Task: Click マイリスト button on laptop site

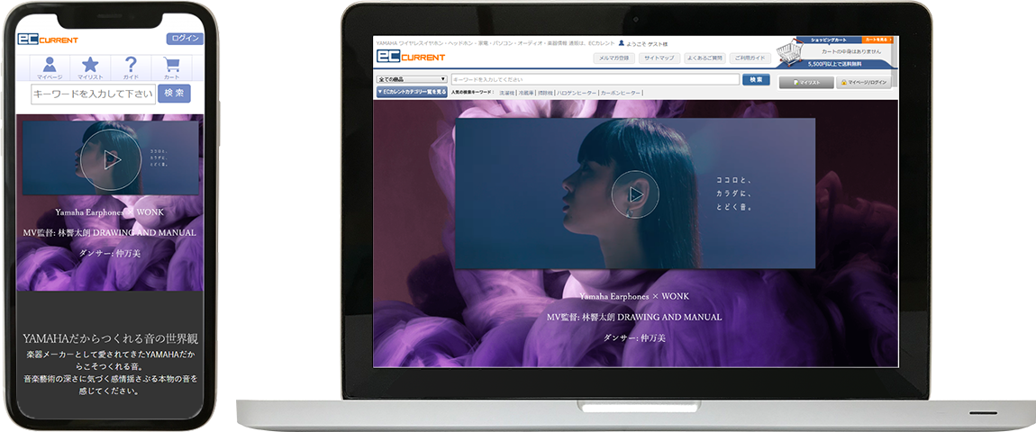Action: (x=806, y=83)
